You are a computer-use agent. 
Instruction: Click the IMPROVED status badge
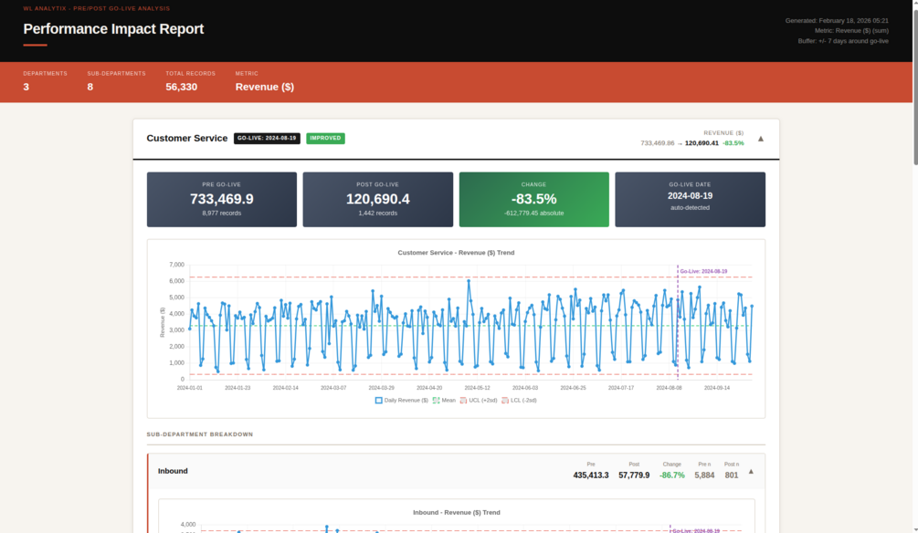[325, 138]
